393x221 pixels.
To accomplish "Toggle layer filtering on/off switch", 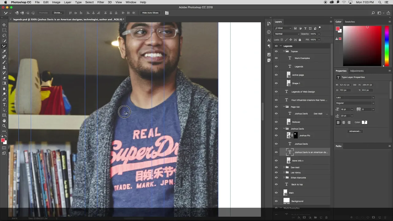I will tap(320, 28).
